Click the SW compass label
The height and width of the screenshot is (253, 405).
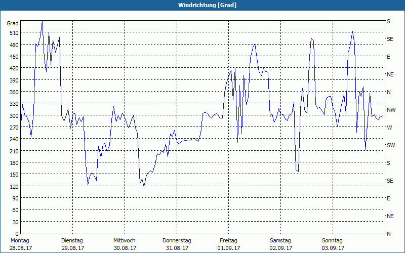[391, 145]
